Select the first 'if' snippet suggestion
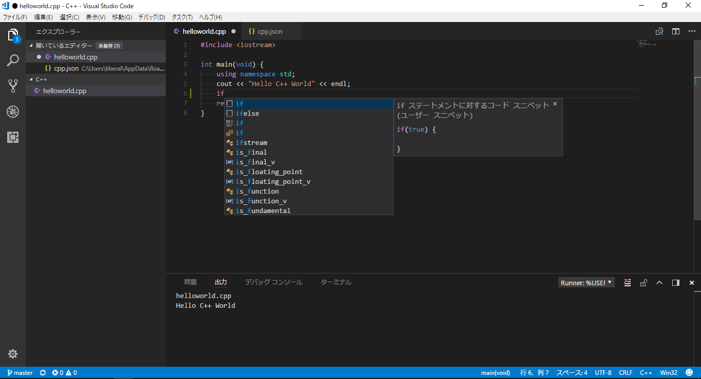 [x=309, y=103]
